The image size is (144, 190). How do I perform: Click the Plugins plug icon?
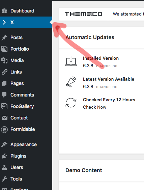(x=4, y=156)
